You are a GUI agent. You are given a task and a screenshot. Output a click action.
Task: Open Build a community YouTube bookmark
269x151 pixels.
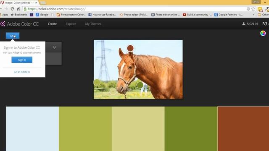point(197,15)
